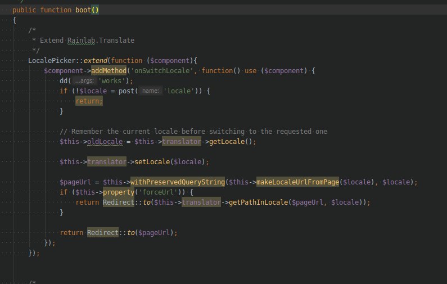Click Redirect in final return line
Image resolution: width=447 pixels, height=284 pixels.
(103, 233)
